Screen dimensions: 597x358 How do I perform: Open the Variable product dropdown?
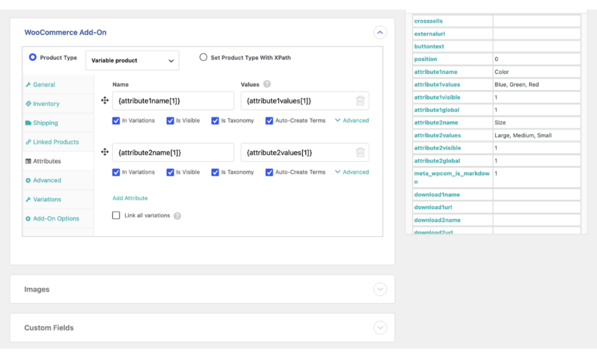point(132,61)
